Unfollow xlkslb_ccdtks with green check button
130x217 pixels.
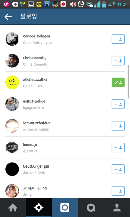pyautogui.click(x=118, y=82)
